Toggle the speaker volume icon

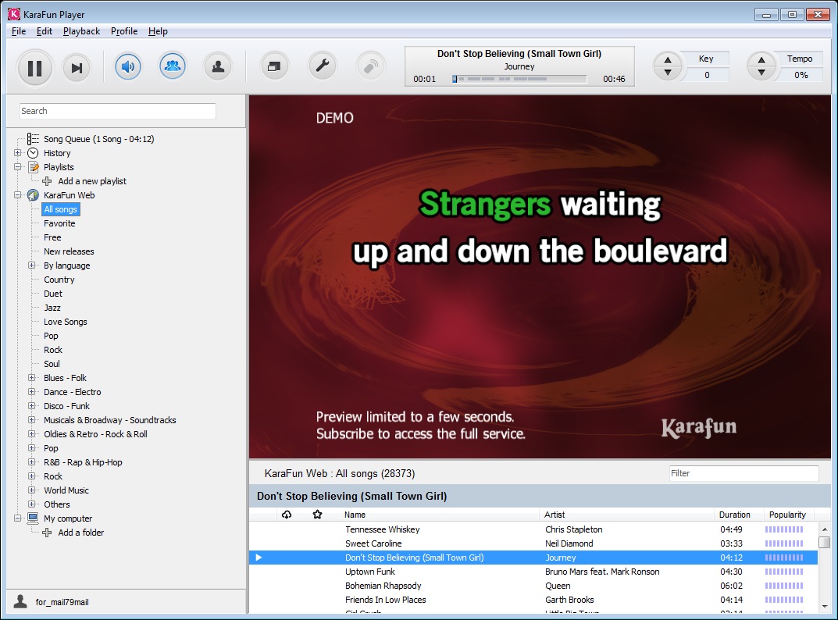point(128,67)
